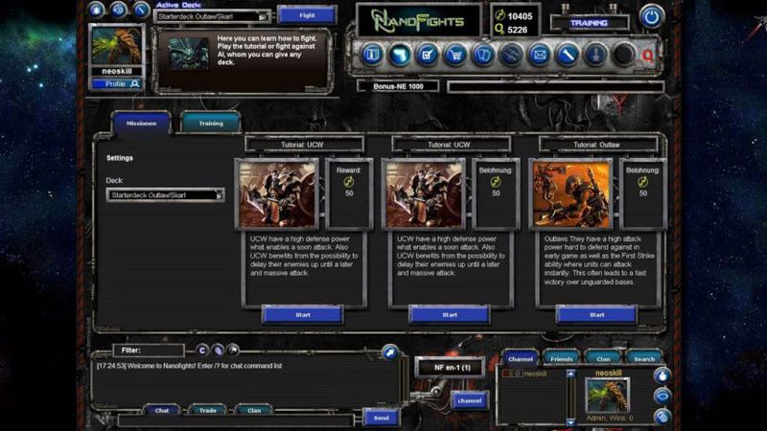Click the Tutorial: Outlaw title header
Viewport: 767px width, 431px height.
click(x=596, y=145)
